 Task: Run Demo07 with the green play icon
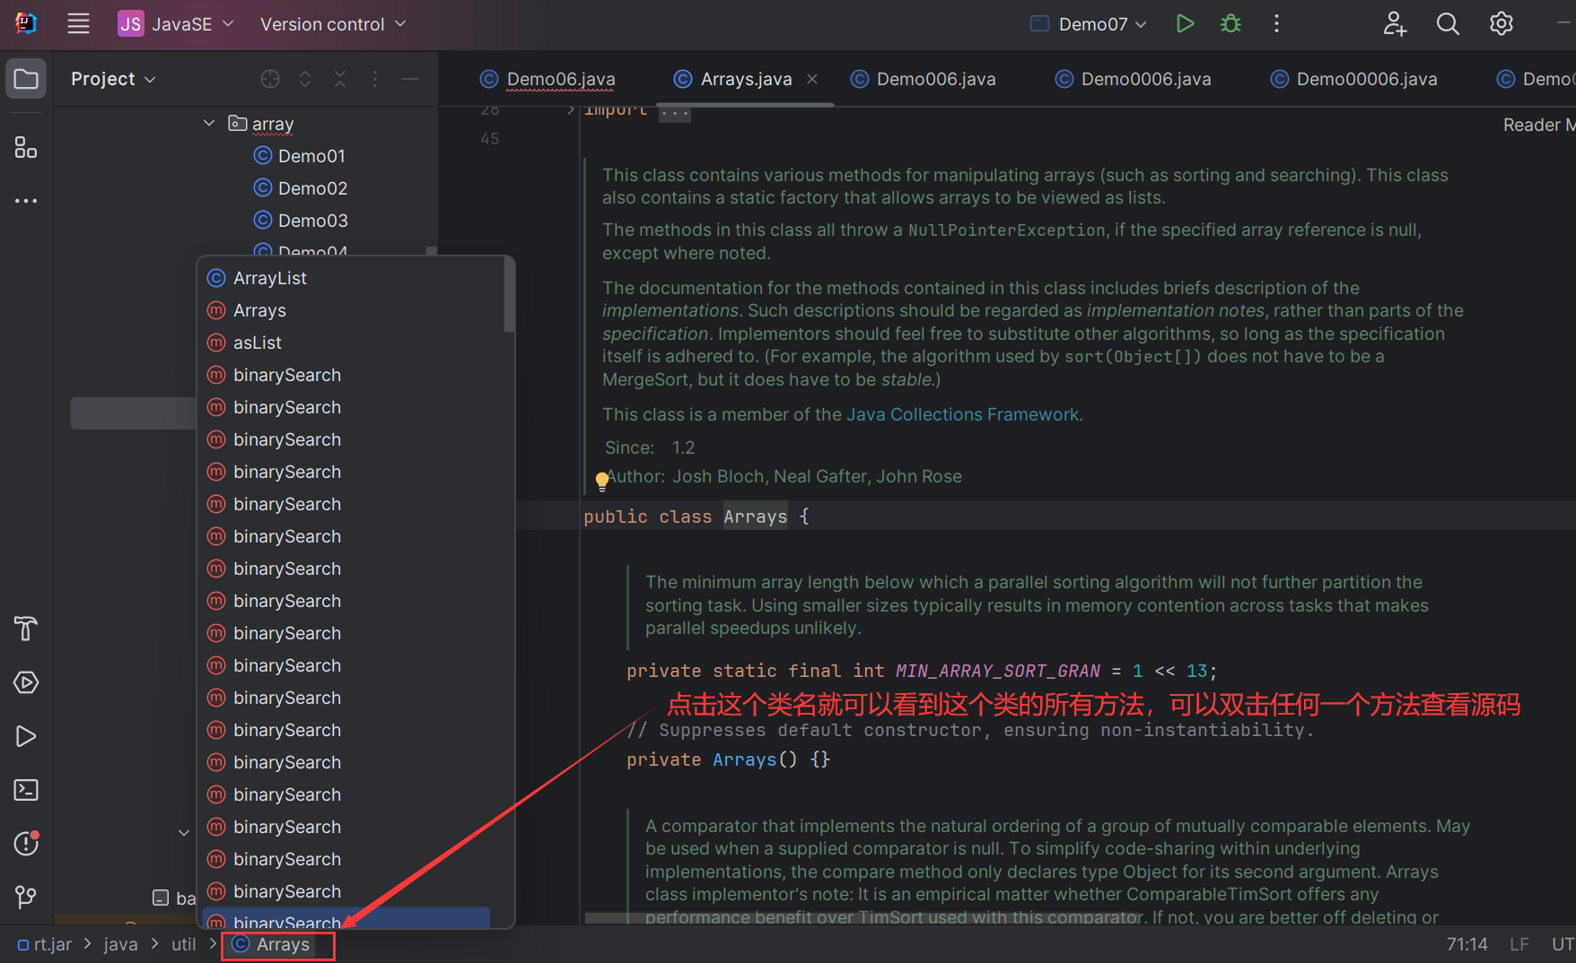point(1185,24)
